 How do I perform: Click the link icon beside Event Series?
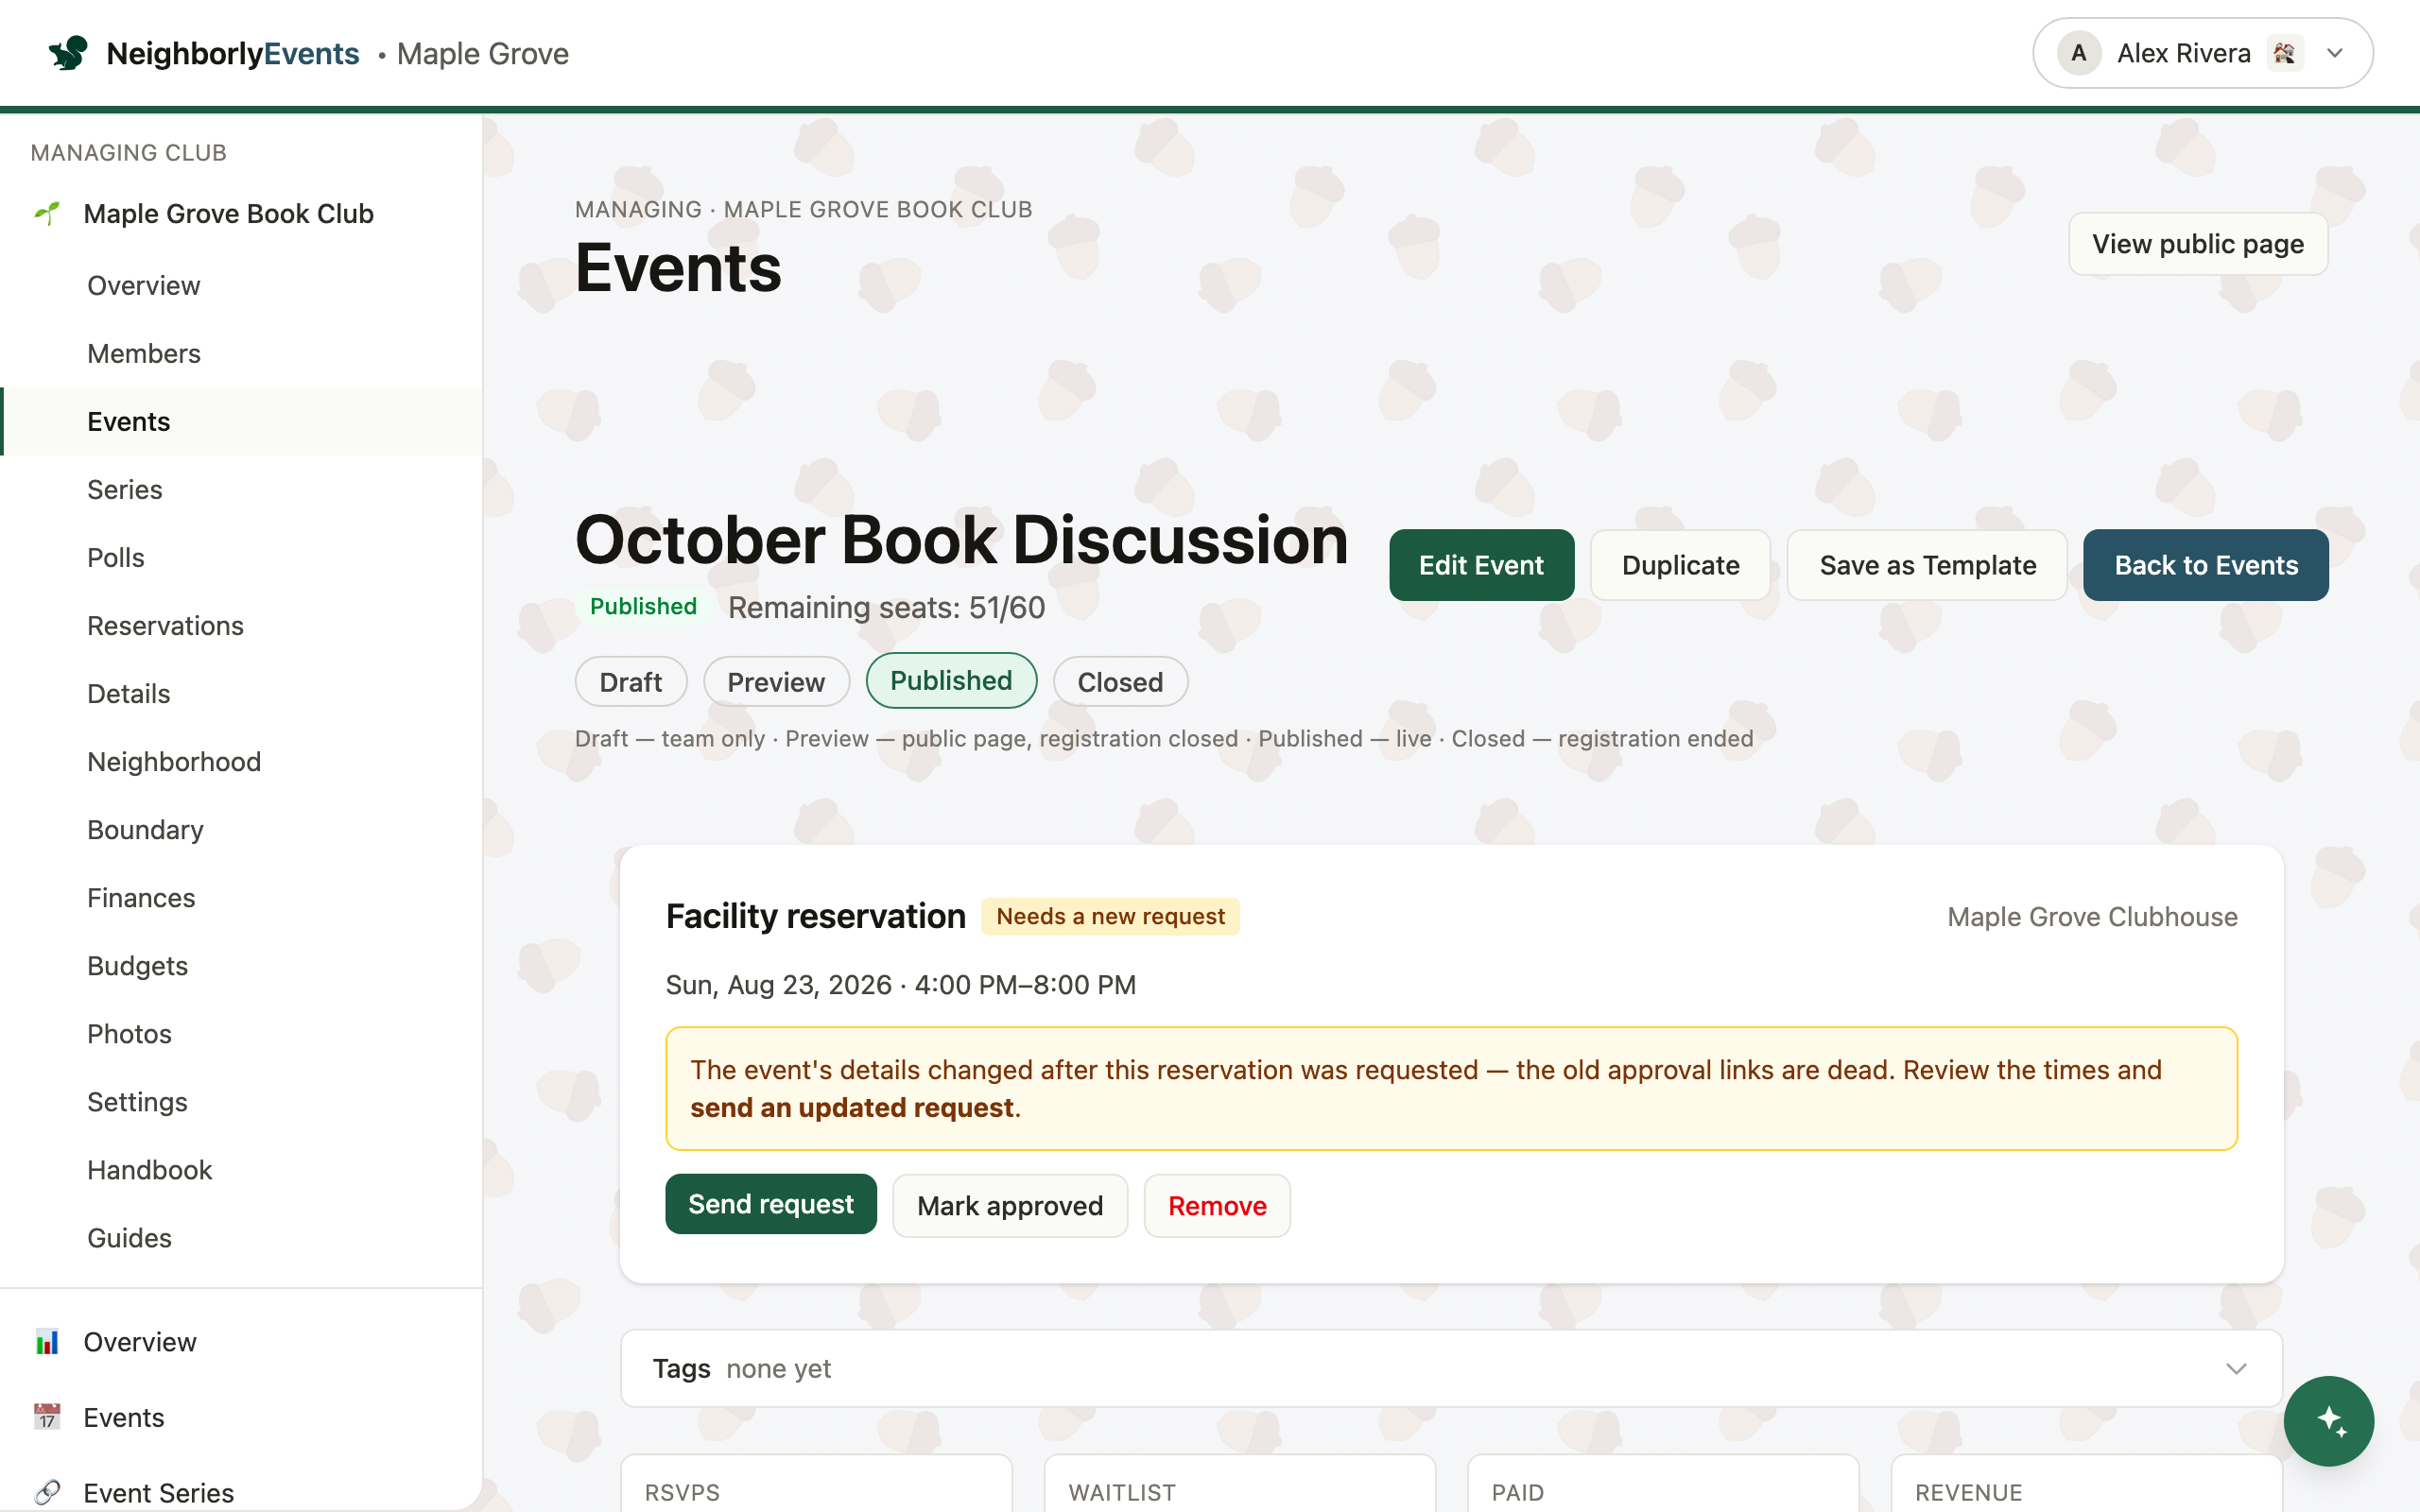[47, 1492]
